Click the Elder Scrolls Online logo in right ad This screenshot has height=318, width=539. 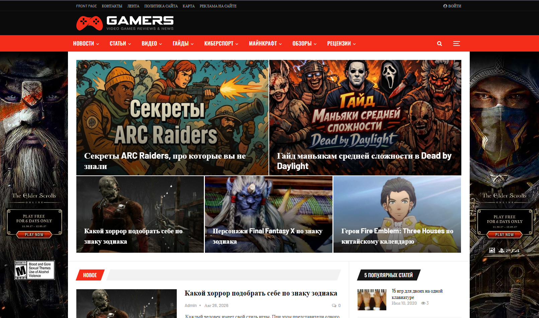[505, 197]
